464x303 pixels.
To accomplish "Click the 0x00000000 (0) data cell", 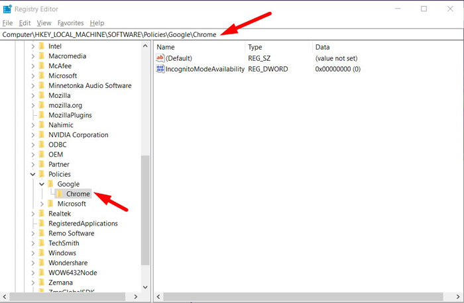I will [337, 69].
